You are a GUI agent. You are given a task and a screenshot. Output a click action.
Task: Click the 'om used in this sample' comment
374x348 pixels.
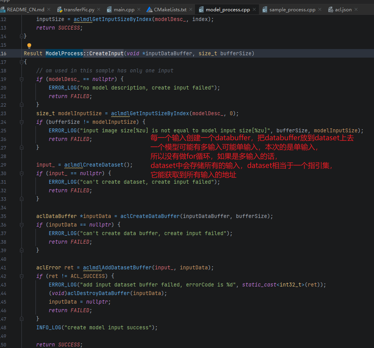[x=105, y=70]
